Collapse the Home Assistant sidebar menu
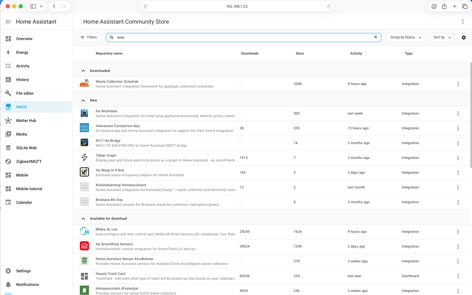This screenshot has width=472, height=295. pyautogui.click(x=8, y=22)
